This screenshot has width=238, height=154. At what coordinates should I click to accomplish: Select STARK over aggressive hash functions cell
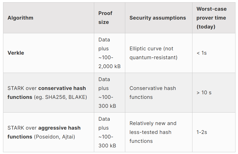(44, 132)
